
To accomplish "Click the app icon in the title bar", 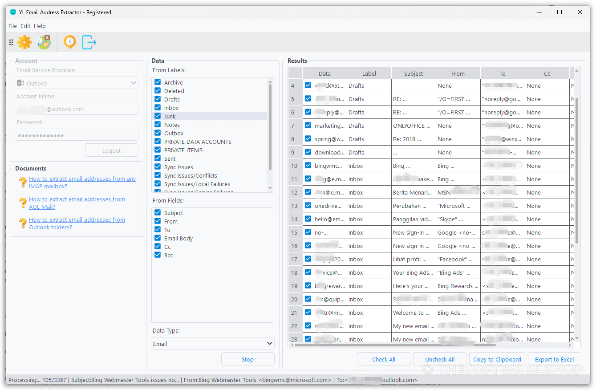I will click(x=13, y=12).
